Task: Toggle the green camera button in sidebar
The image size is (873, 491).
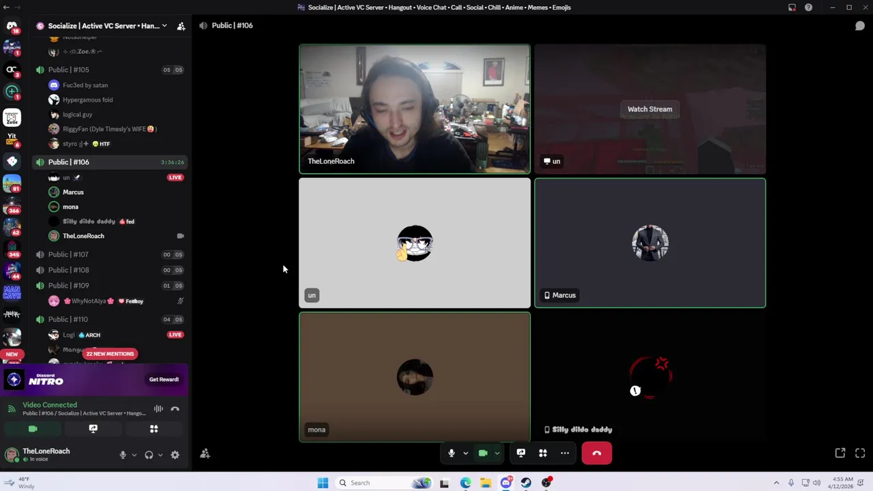Action: tap(33, 429)
